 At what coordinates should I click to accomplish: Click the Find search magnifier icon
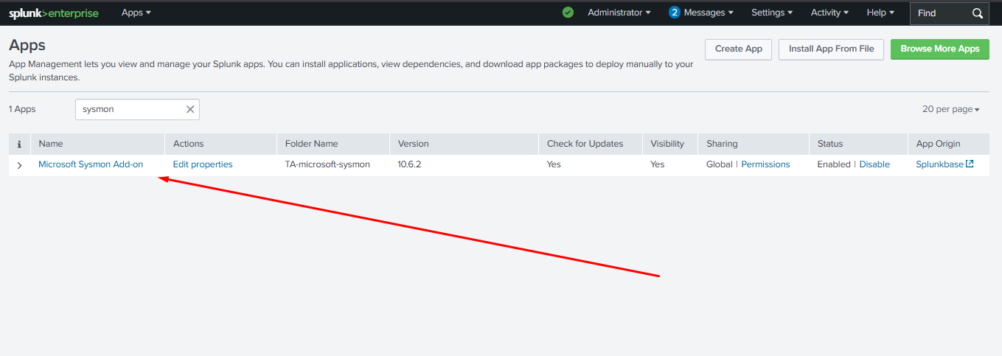click(978, 13)
